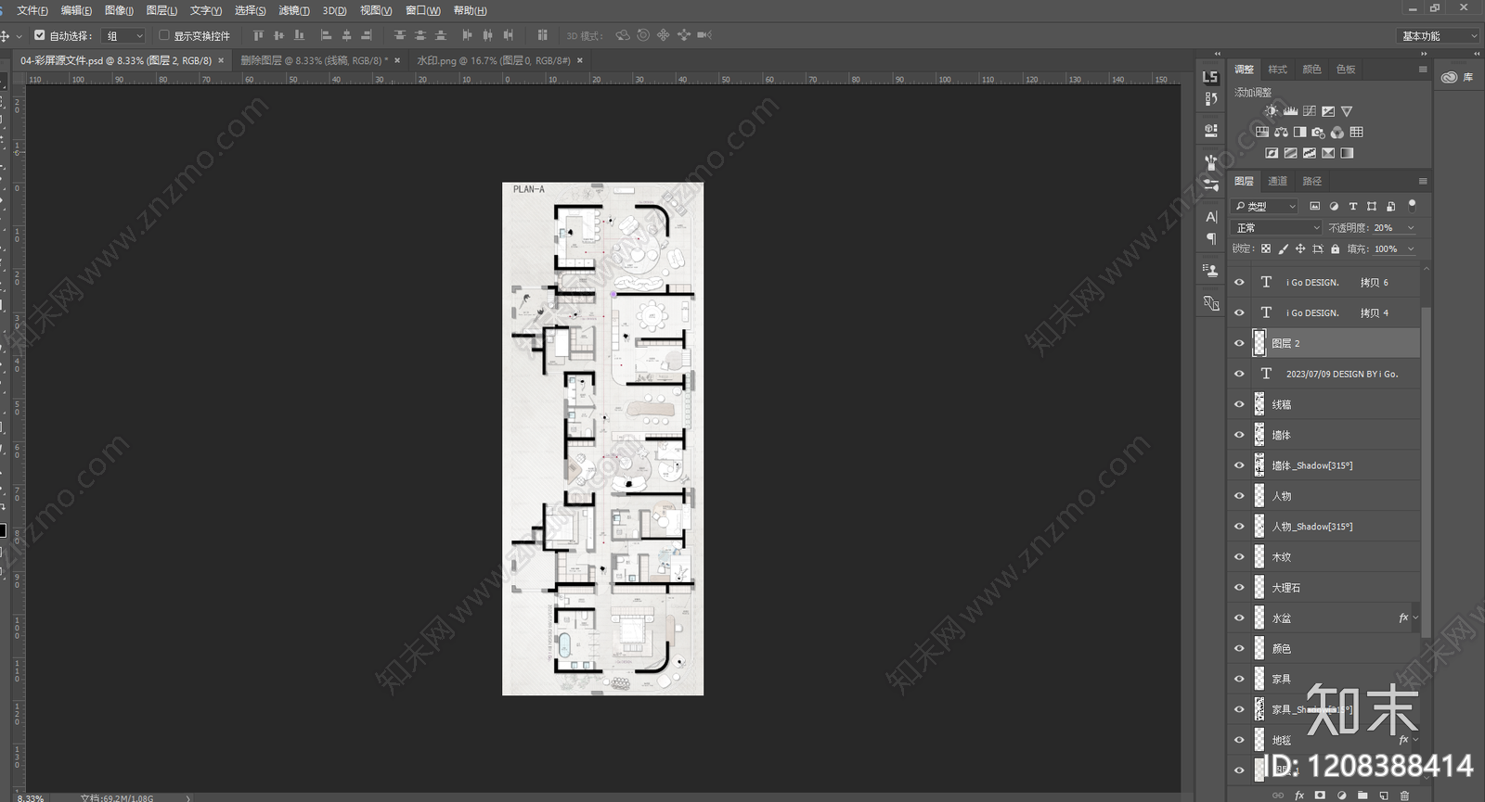This screenshot has width=1485, height=802.
Task: Switch to the 通道 panel tab
Action: click(x=1278, y=181)
